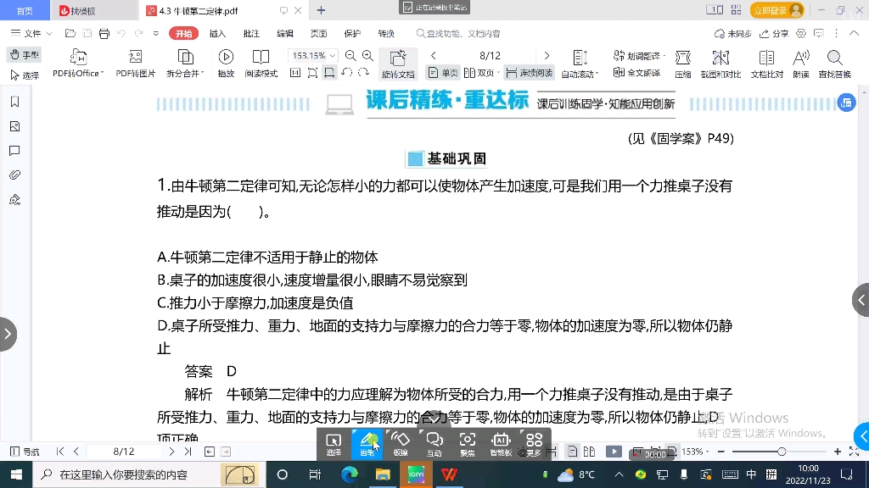Screen dimensions: 869x488
Task: Enable 连续阅读 continuous reading mode
Action: (528, 73)
